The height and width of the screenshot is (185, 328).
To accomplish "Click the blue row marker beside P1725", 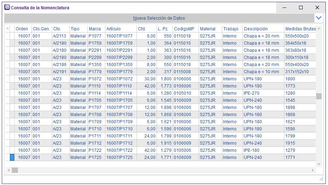I will (12, 157).
